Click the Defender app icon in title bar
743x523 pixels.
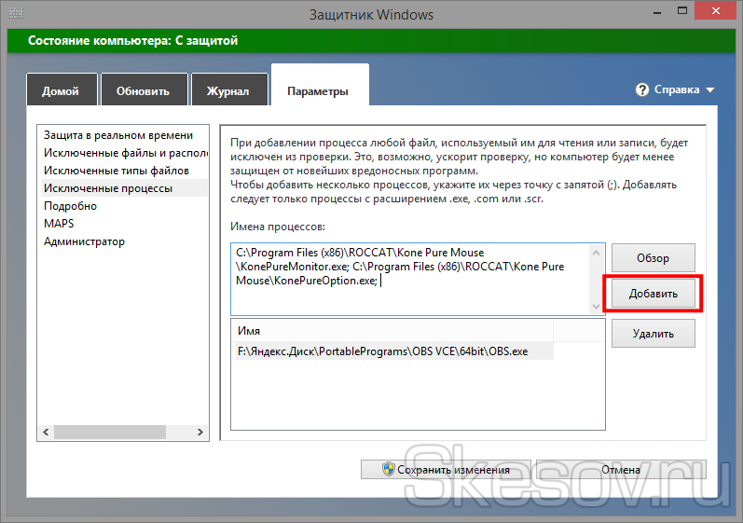tap(14, 14)
